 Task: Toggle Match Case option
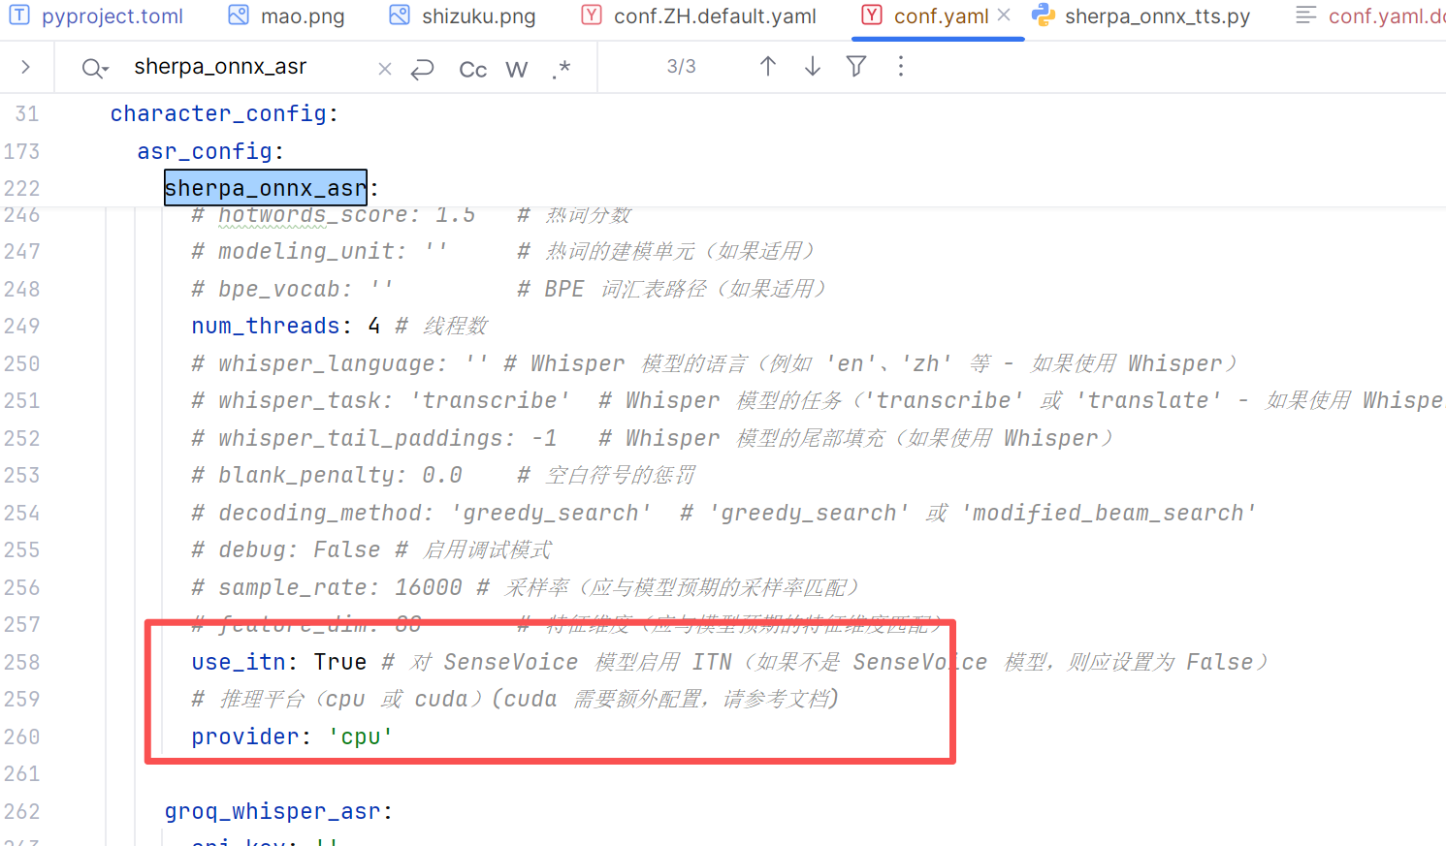point(473,69)
